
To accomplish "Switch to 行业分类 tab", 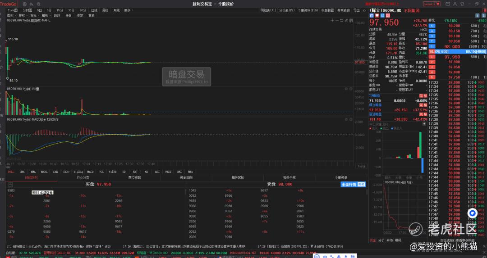I will point(83,178).
